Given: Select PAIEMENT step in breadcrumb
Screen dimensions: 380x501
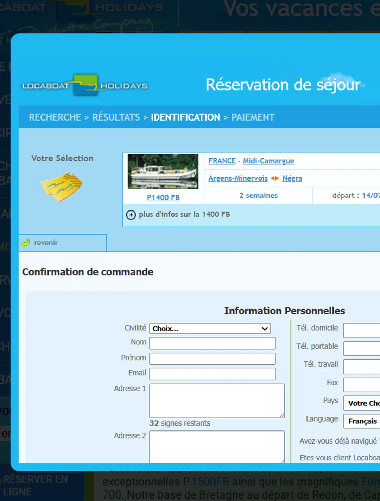Looking at the screenshot, I should (253, 117).
